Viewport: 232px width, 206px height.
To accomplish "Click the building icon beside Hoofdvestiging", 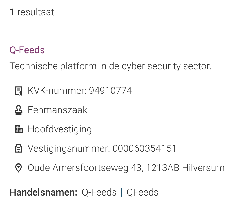I will [x=18, y=129].
